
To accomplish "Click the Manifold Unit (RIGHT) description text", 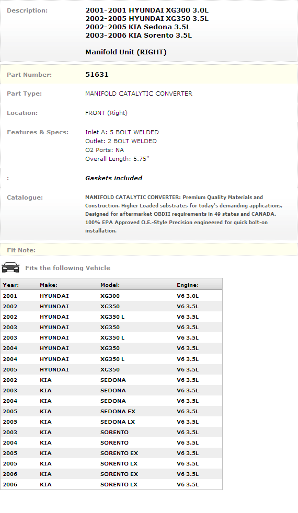I will click(126, 52).
